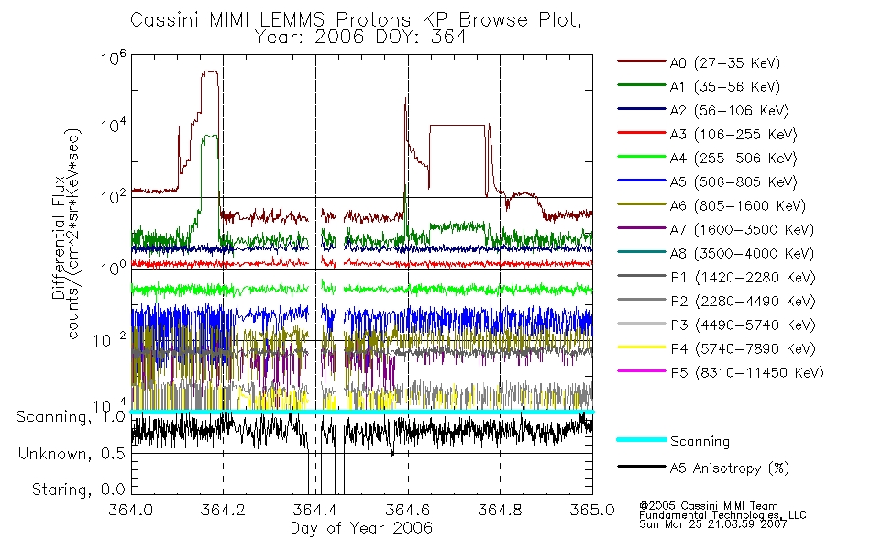Image resolution: width=871 pixels, height=550 pixels.
Task: Select the P3 (4490-5740 KeV) legend label
Action: click(x=744, y=325)
